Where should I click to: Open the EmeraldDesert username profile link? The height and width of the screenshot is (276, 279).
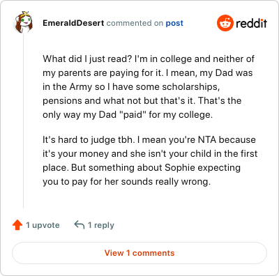pyautogui.click(x=73, y=23)
